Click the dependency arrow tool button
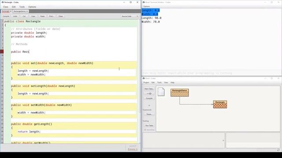The width and height of the screenshot is (282, 158). tap(149, 93)
